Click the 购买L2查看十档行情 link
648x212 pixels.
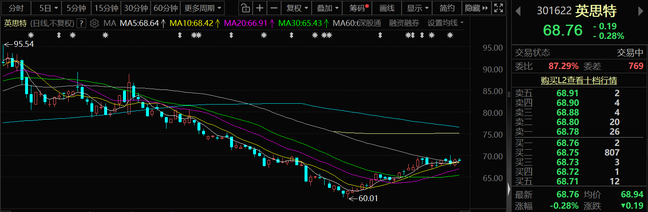click(x=579, y=80)
